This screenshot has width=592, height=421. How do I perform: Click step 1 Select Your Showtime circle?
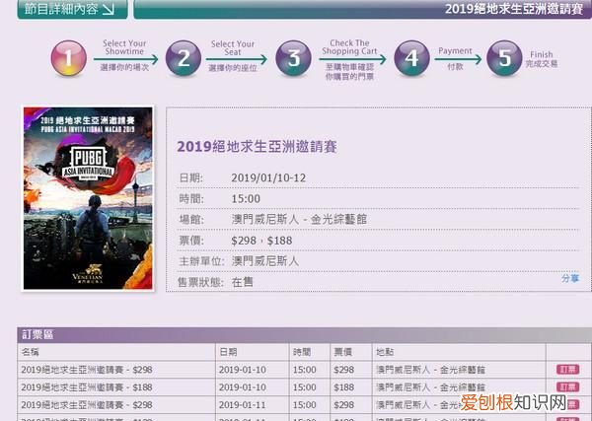tap(69, 58)
